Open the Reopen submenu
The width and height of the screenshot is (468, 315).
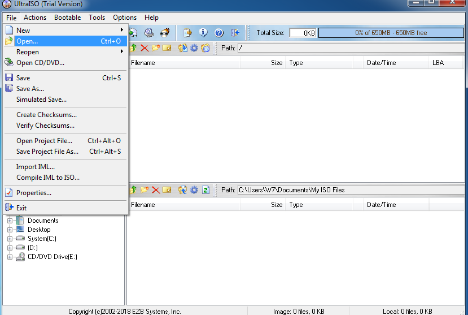pos(65,51)
